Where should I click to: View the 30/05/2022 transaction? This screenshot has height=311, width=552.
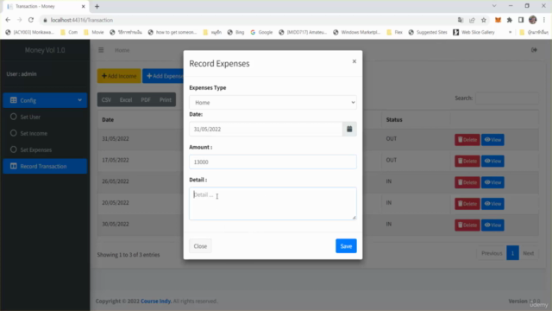point(492,225)
